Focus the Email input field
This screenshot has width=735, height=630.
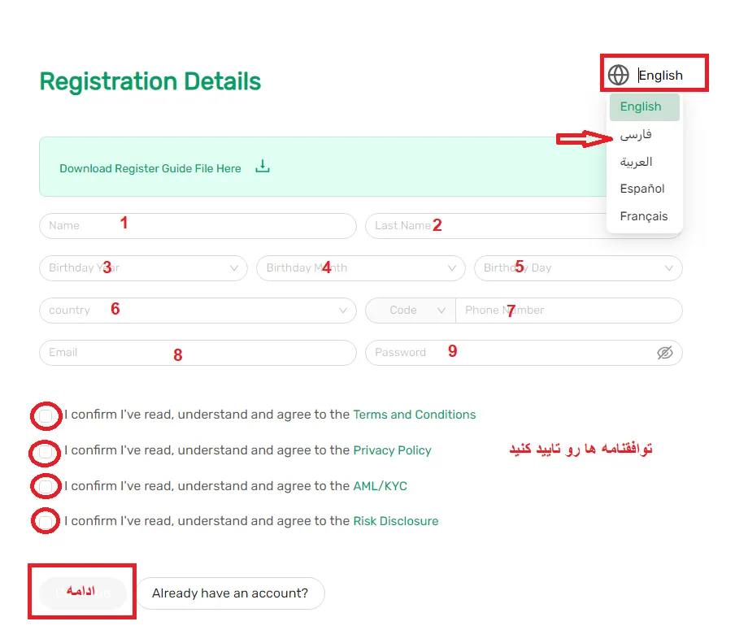coord(198,353)
